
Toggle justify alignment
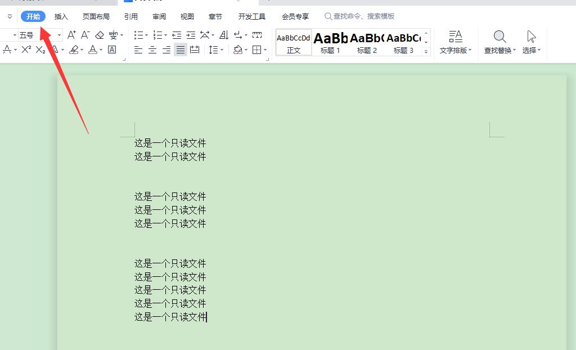[x=181, y=50]
